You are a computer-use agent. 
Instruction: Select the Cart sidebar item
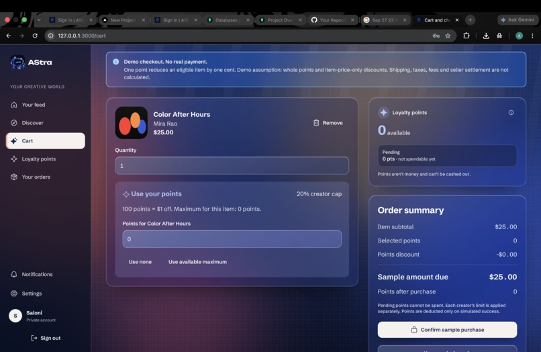point(45,141)
